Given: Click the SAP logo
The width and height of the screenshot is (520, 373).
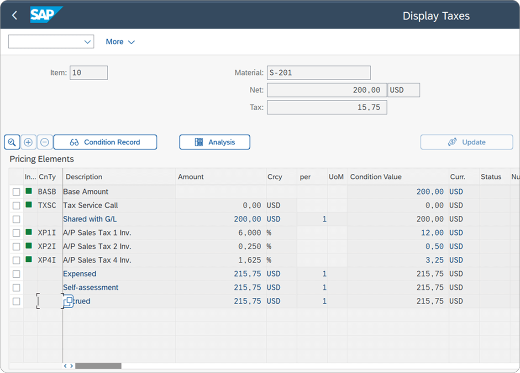Looking at the screenshot, I should pos(43,15).
